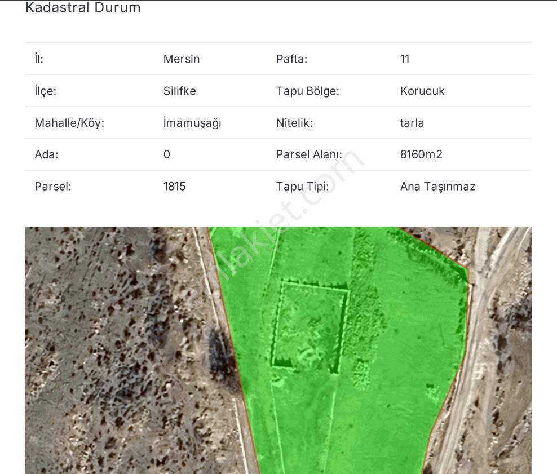Click the Mersin province value

(182, 59)
